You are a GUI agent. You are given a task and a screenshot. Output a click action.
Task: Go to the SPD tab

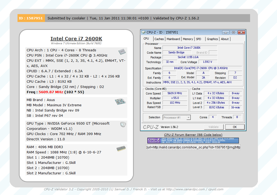[199, 39]
